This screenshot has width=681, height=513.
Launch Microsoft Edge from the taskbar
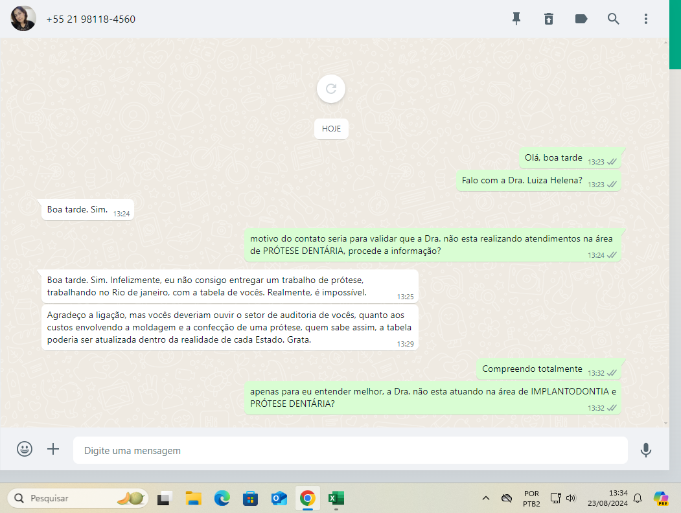tap(222, 498)
